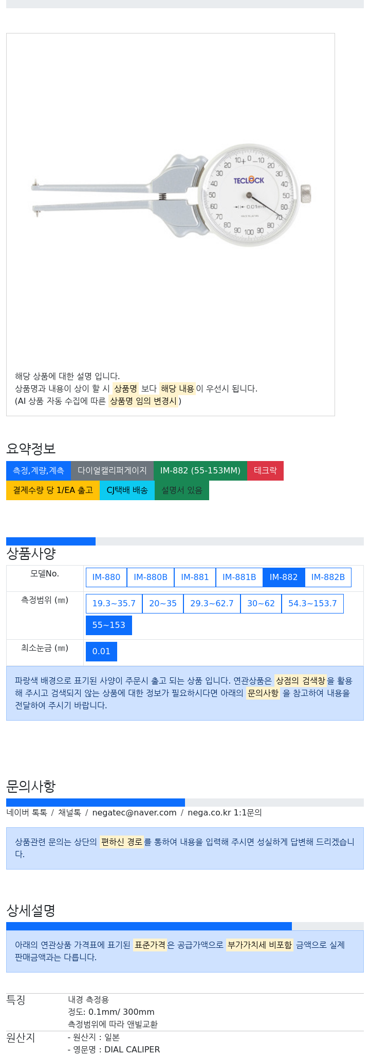Click the CJ택배 배송 badge

[x=127, y=490]
